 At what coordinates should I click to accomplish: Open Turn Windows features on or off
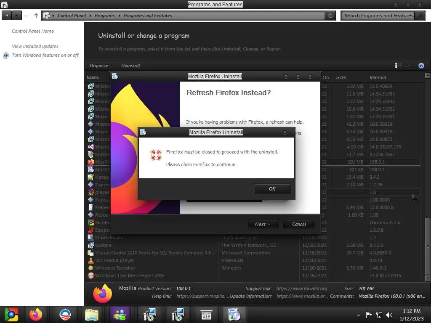click(x=45, y=55)
